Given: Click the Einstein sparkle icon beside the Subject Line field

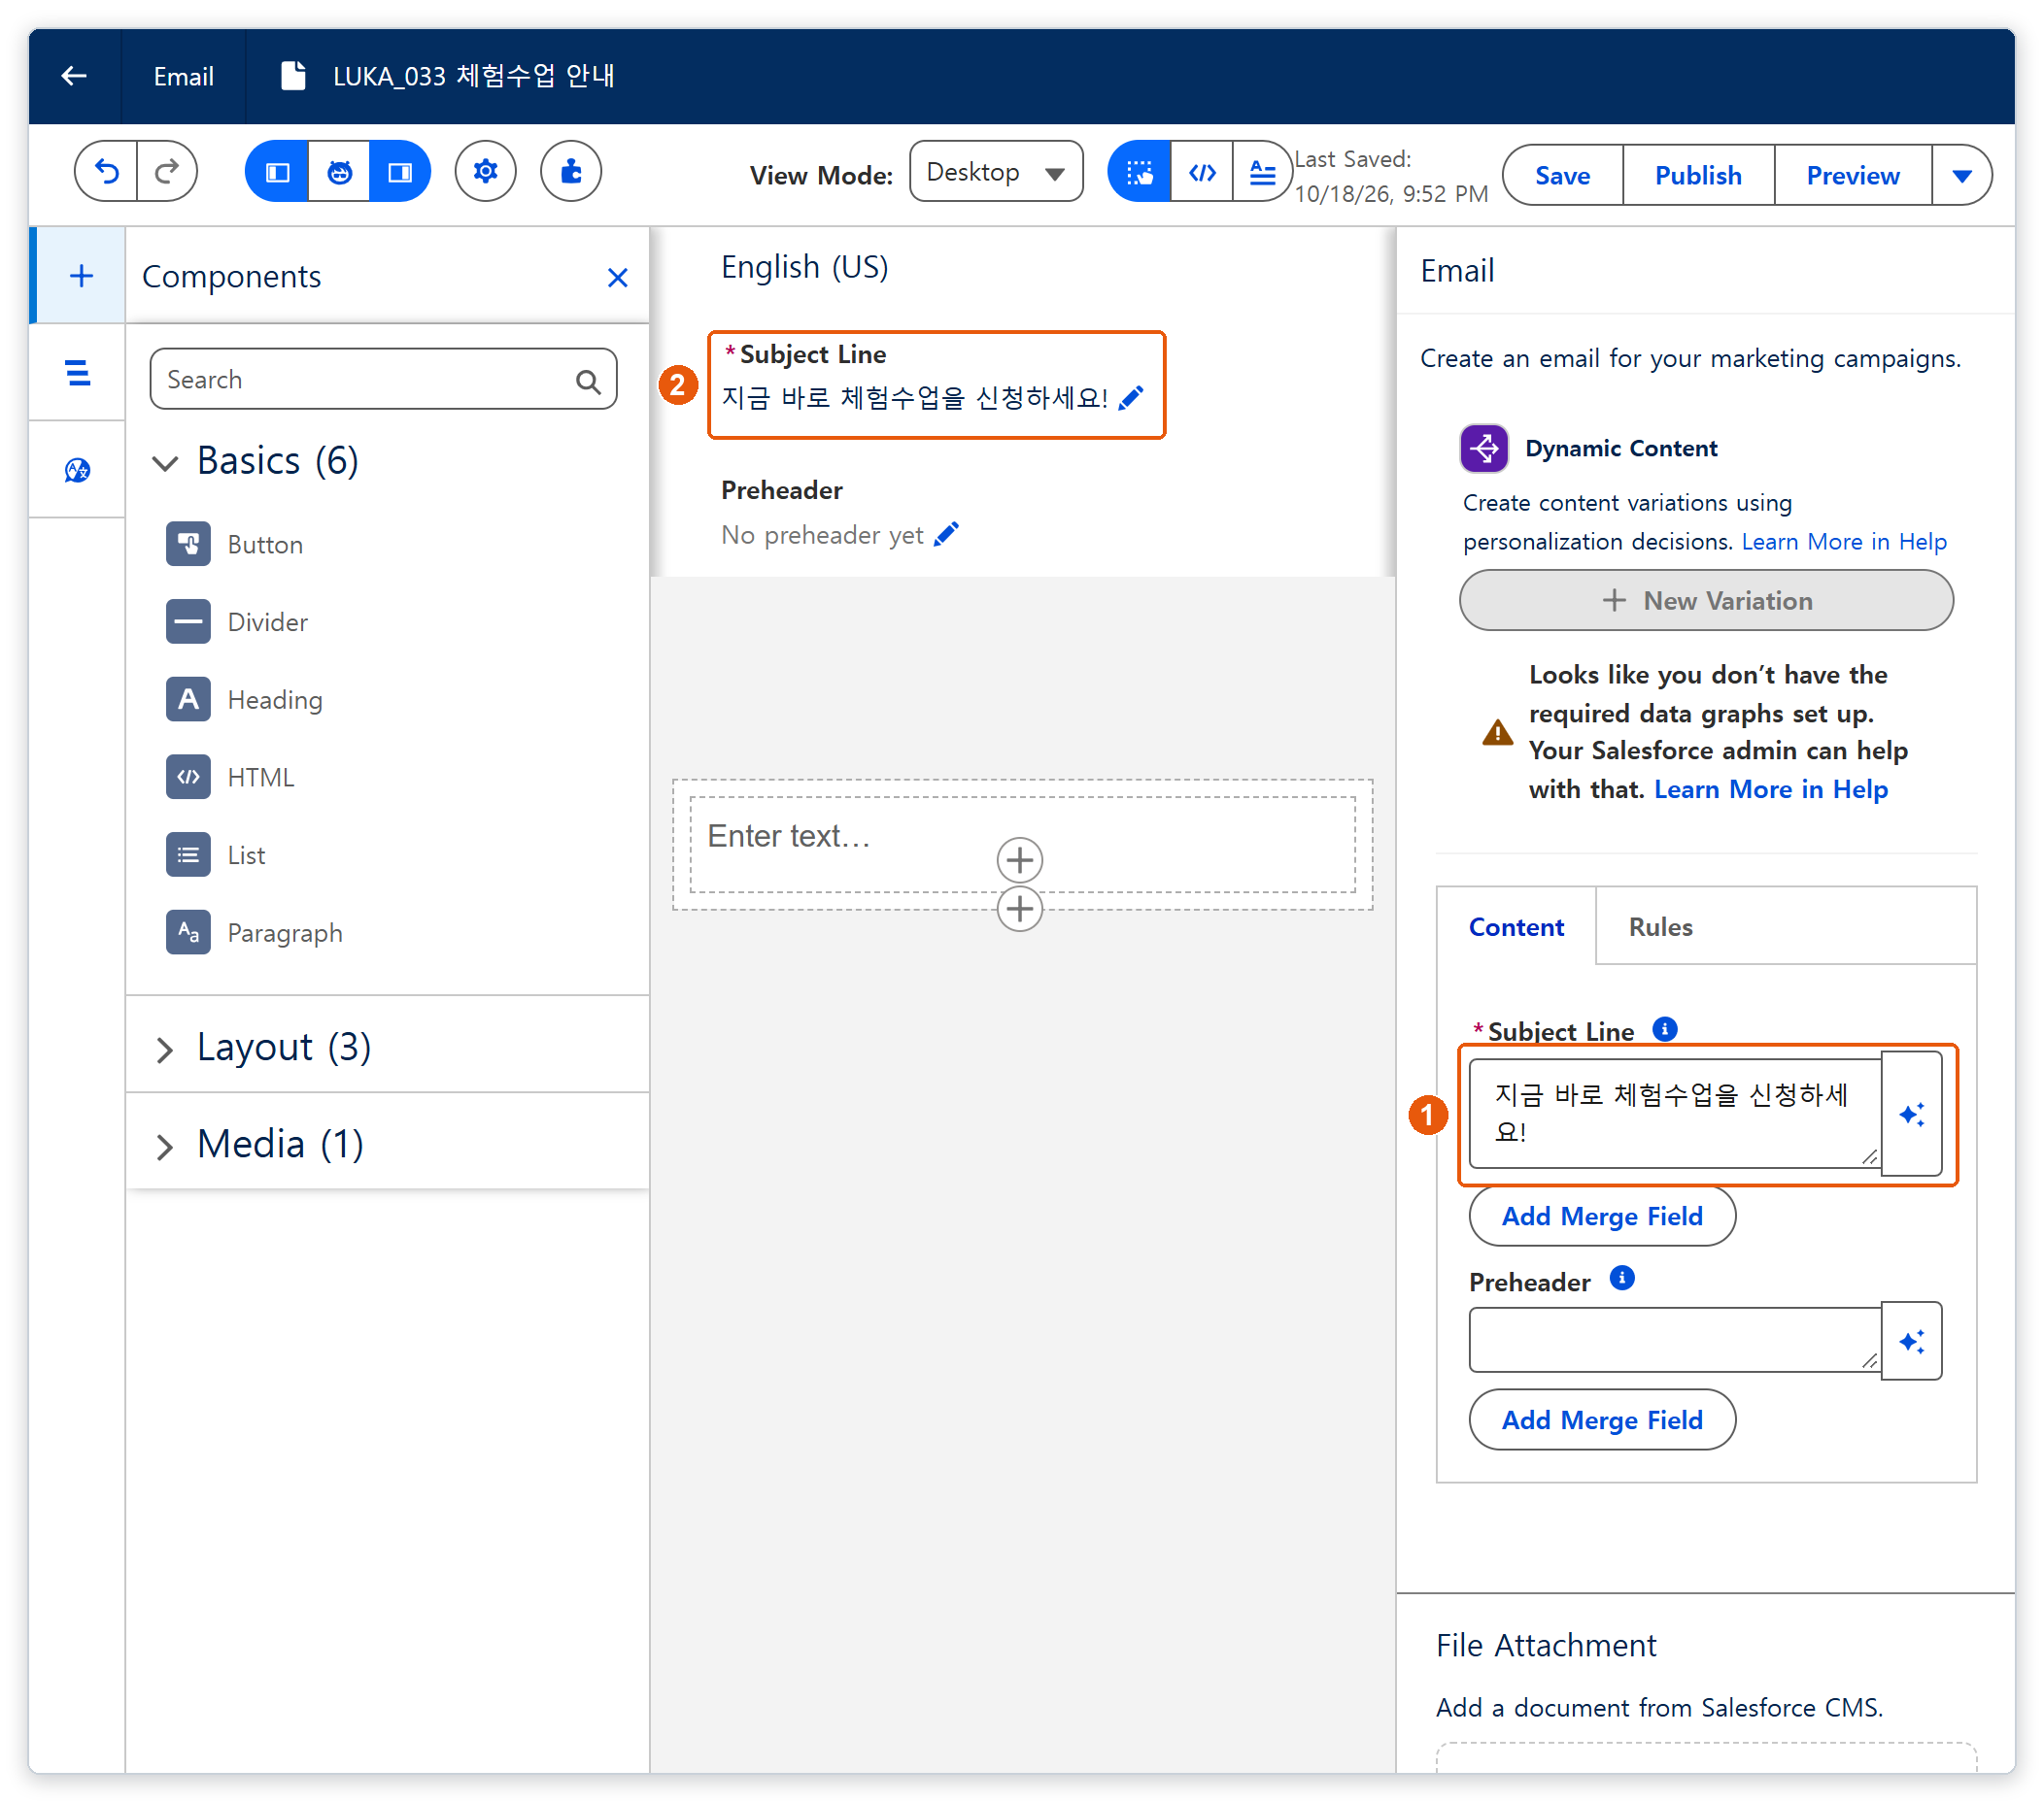Looking at the screenshot, I should [1911, 1114].
